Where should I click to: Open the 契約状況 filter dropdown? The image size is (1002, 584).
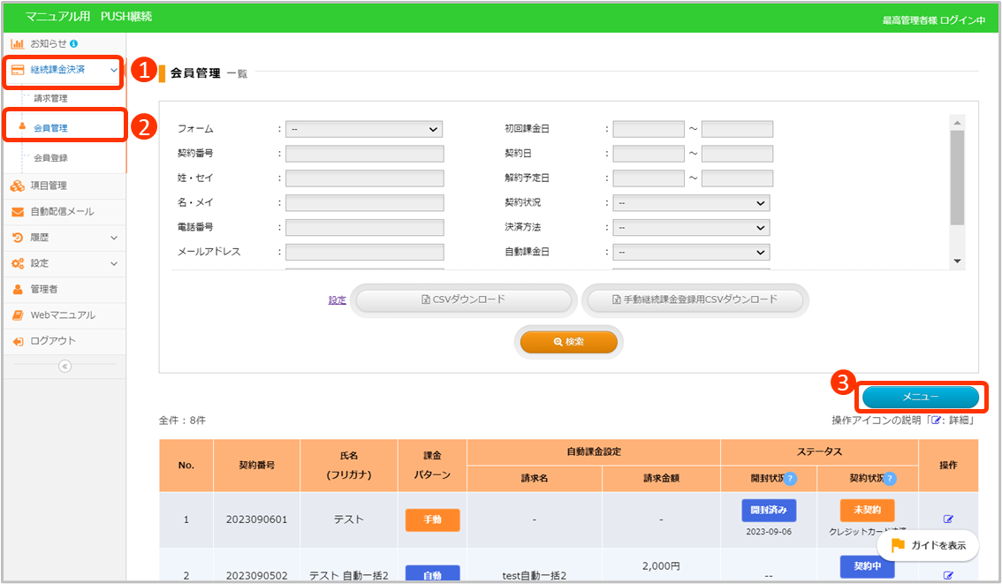pos(691,203)
